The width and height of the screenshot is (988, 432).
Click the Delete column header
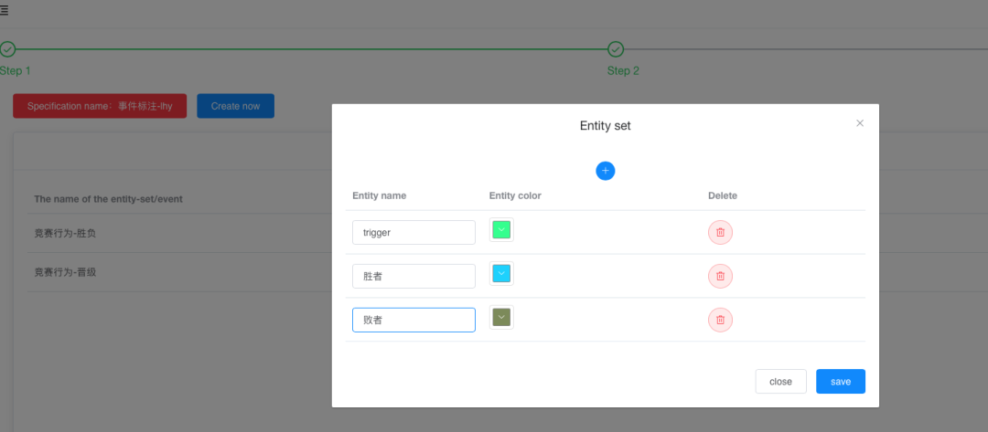pos(722,195)
